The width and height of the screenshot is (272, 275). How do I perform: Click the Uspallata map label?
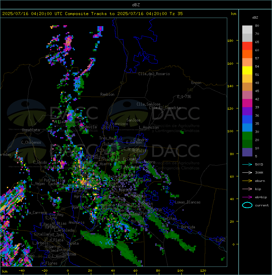coord(31,130)
